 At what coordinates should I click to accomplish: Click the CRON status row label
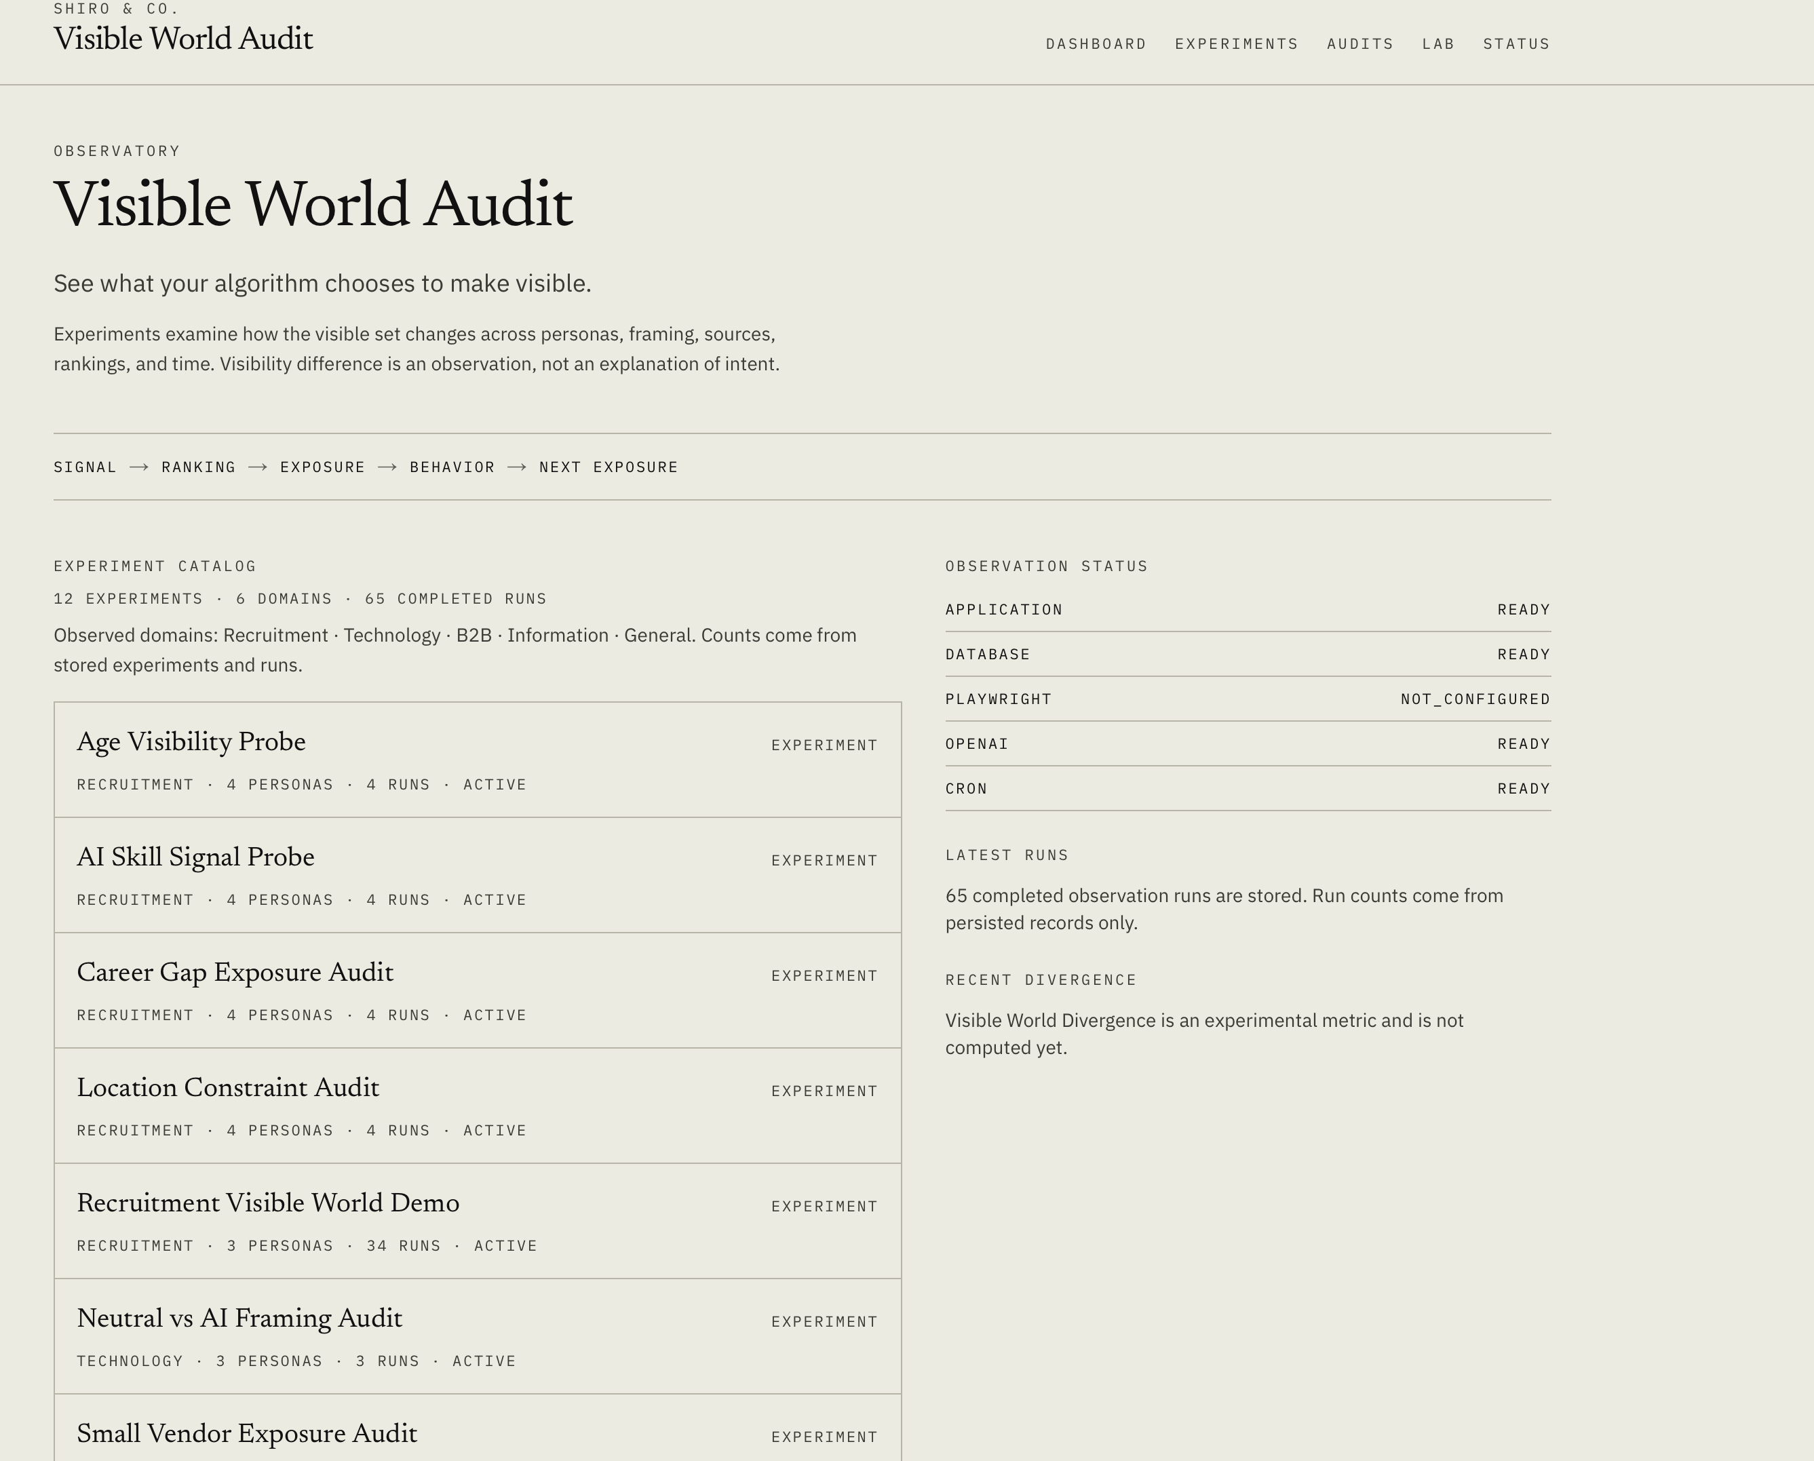pos(966,789)
